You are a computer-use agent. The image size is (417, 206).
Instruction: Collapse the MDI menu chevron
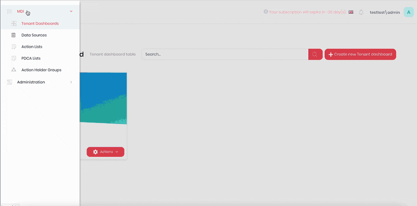pos(71,11)
